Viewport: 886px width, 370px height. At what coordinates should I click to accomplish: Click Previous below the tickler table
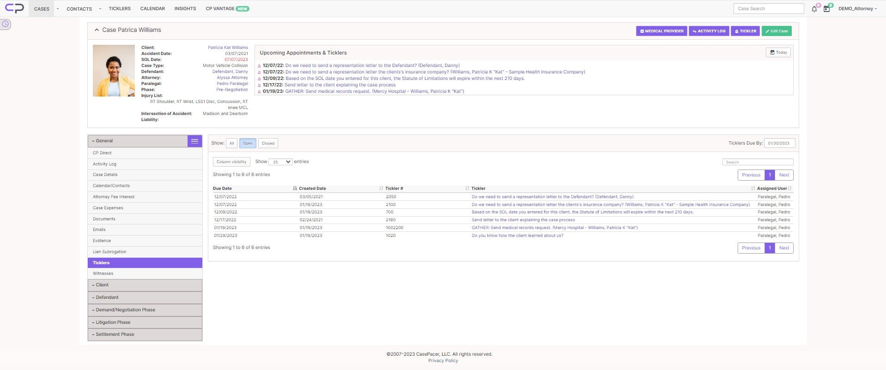(751, 248)
